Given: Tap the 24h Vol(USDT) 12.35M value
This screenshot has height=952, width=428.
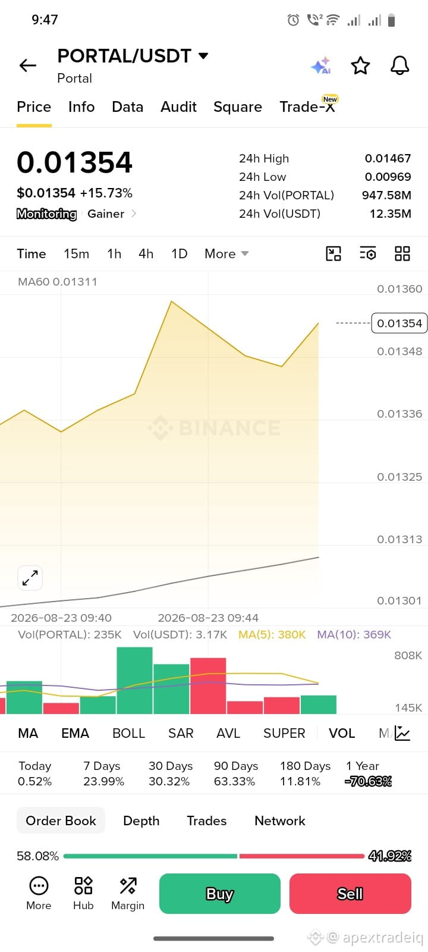Looking at the screenshot, I should [x=390, y=214].
